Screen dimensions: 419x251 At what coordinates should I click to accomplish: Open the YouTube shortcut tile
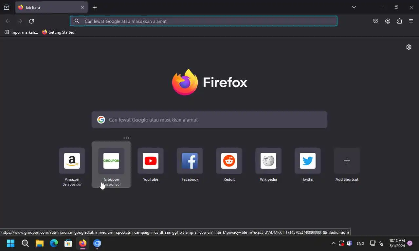(x=151, y=161)
